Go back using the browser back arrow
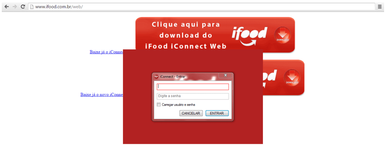The image size is (388, 156). (x=6, y=7)
